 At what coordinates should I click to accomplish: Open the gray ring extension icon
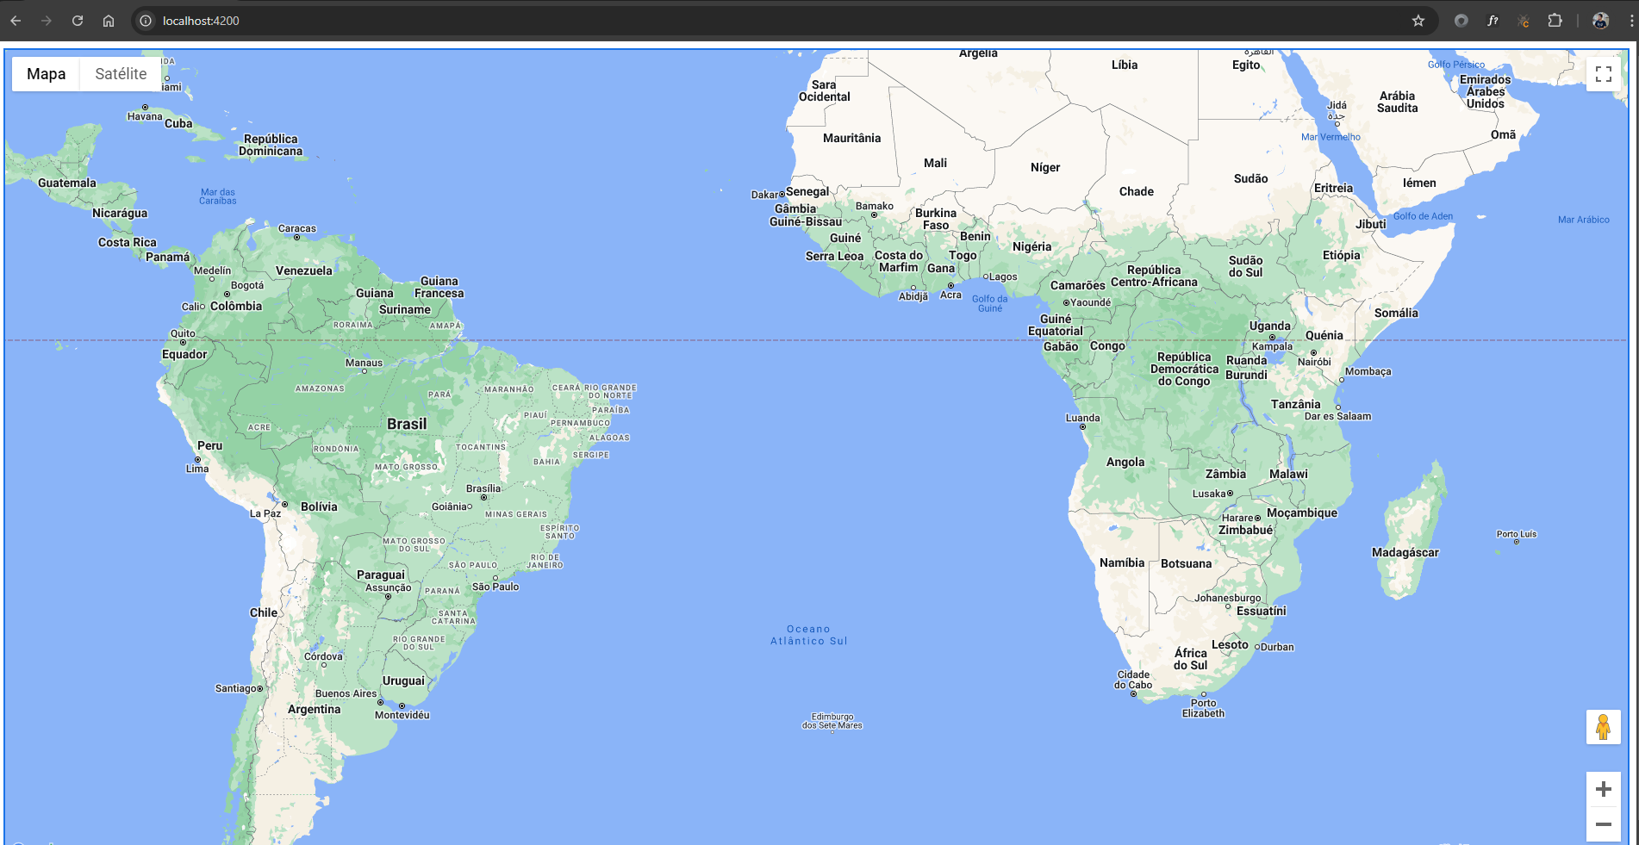pyautogui.click(x=1461, y=21)
